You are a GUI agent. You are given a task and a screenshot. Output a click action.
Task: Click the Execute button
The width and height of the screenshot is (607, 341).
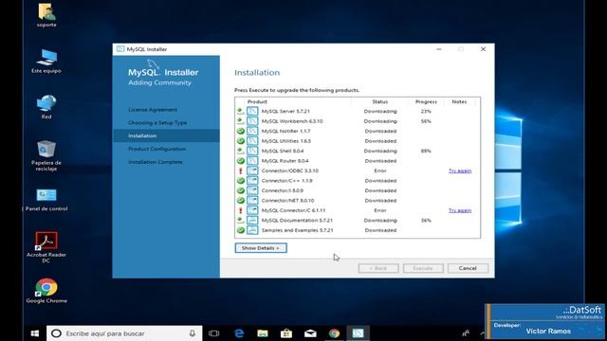423,268
